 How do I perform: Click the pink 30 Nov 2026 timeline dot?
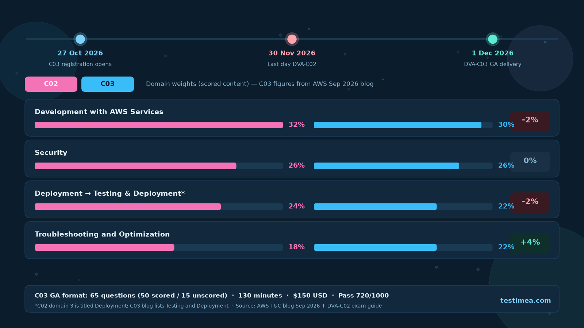pyautogui.click(x=292, y=39)
